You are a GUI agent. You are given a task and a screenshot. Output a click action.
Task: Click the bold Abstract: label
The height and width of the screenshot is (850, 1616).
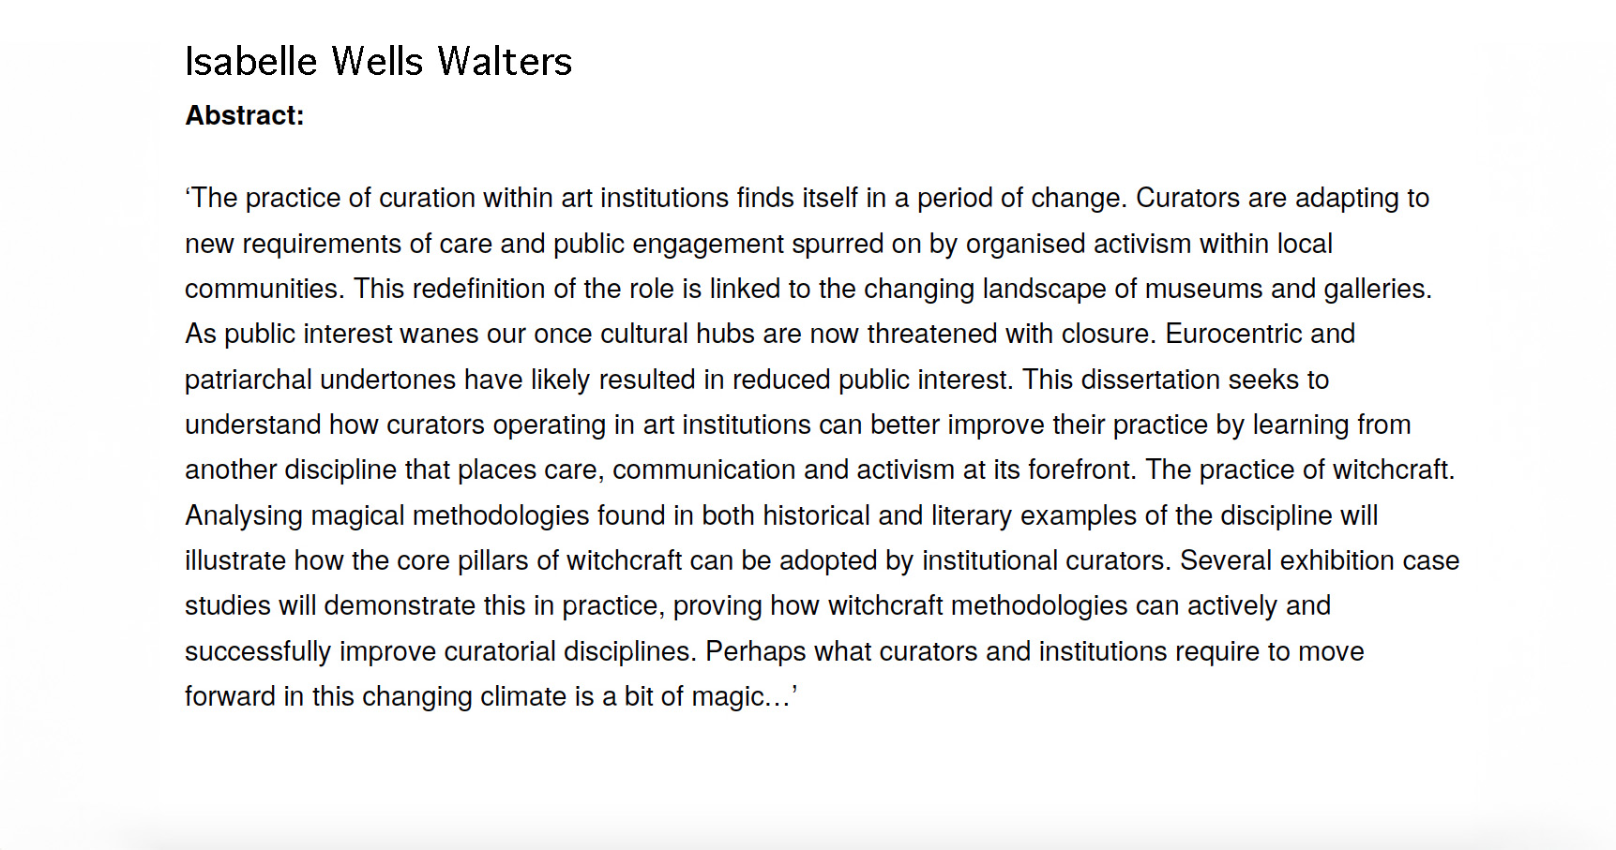point(245,115)
